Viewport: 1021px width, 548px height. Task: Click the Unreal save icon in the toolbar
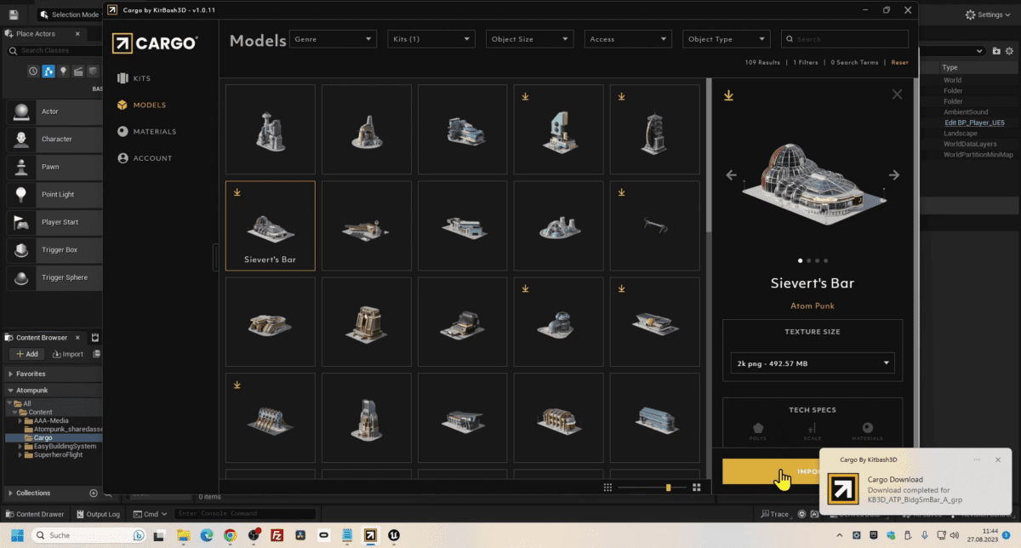point(14,14)
